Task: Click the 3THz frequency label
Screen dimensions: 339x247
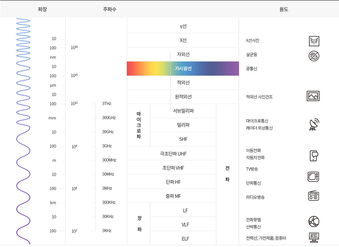Action: coord(107,104)
